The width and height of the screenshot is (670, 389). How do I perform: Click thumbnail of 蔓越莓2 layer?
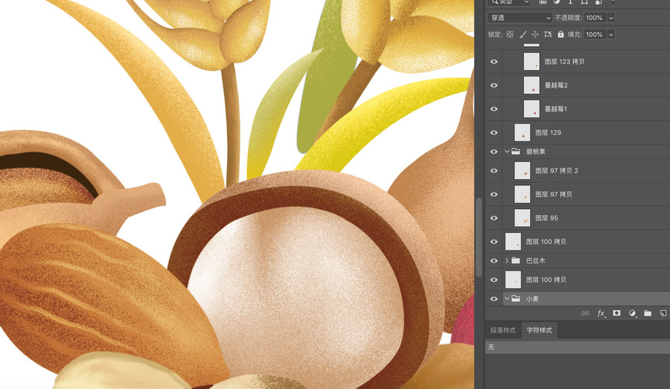point(532,86)
